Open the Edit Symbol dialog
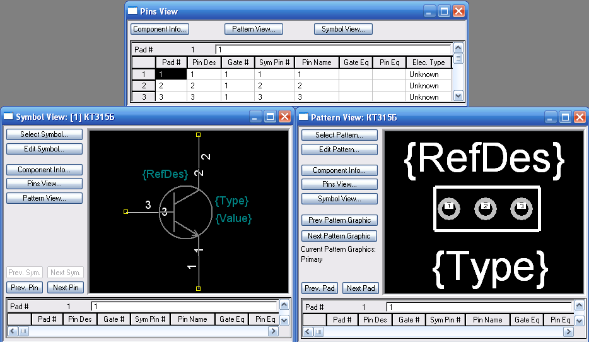 coord(44,149)
